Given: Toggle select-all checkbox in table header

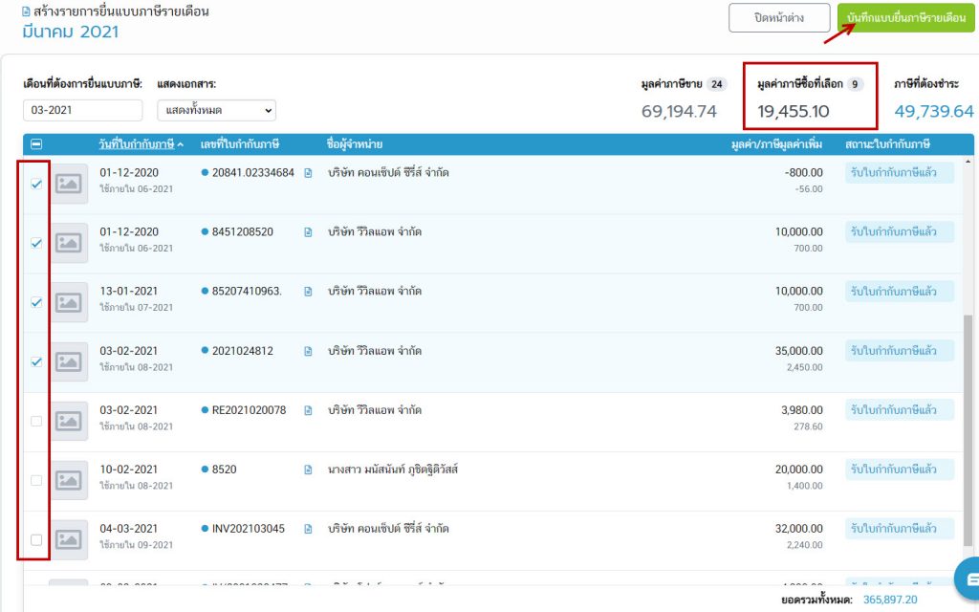Looking at the screenshot, I should (x=36, y=144).
